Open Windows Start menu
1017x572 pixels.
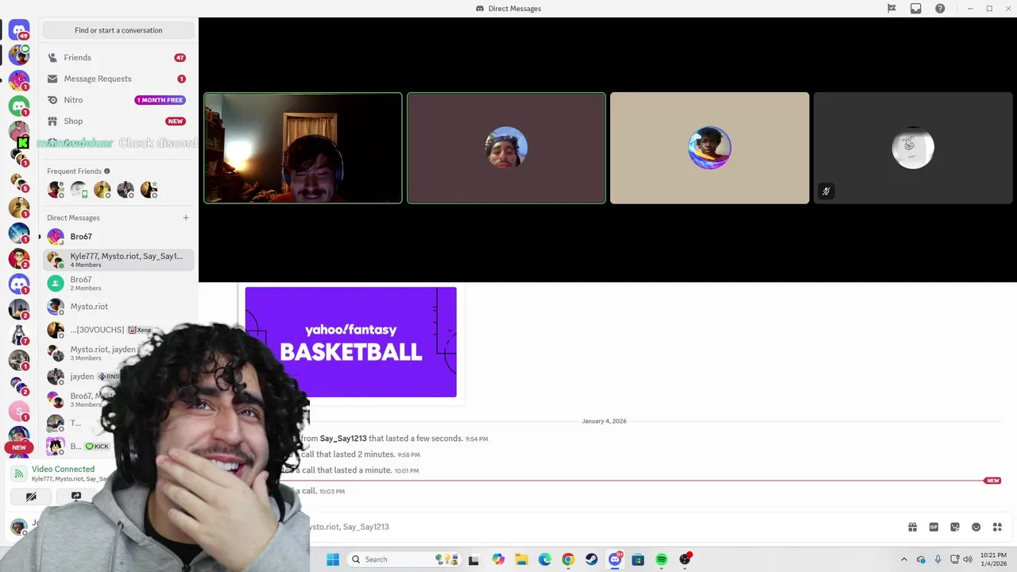(x=333, y=559)
